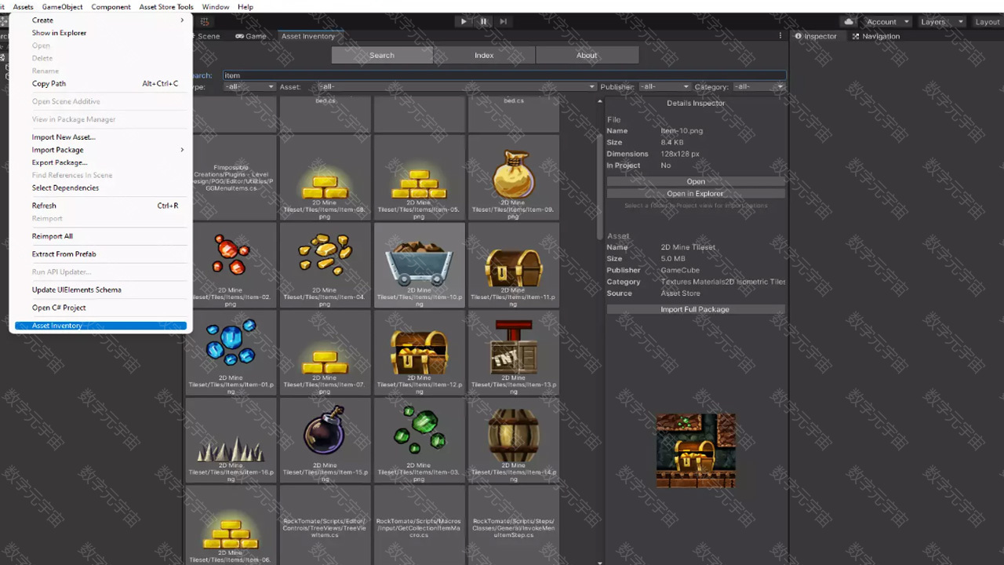Select the spikes Item-16 thumbnail
Screen dimensions: 1004x565
coord(231,439)
